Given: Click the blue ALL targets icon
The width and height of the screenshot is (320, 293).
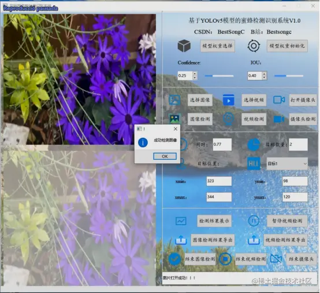Looking at the screenshot, I should pyautogui.click(x=254, y=163).
